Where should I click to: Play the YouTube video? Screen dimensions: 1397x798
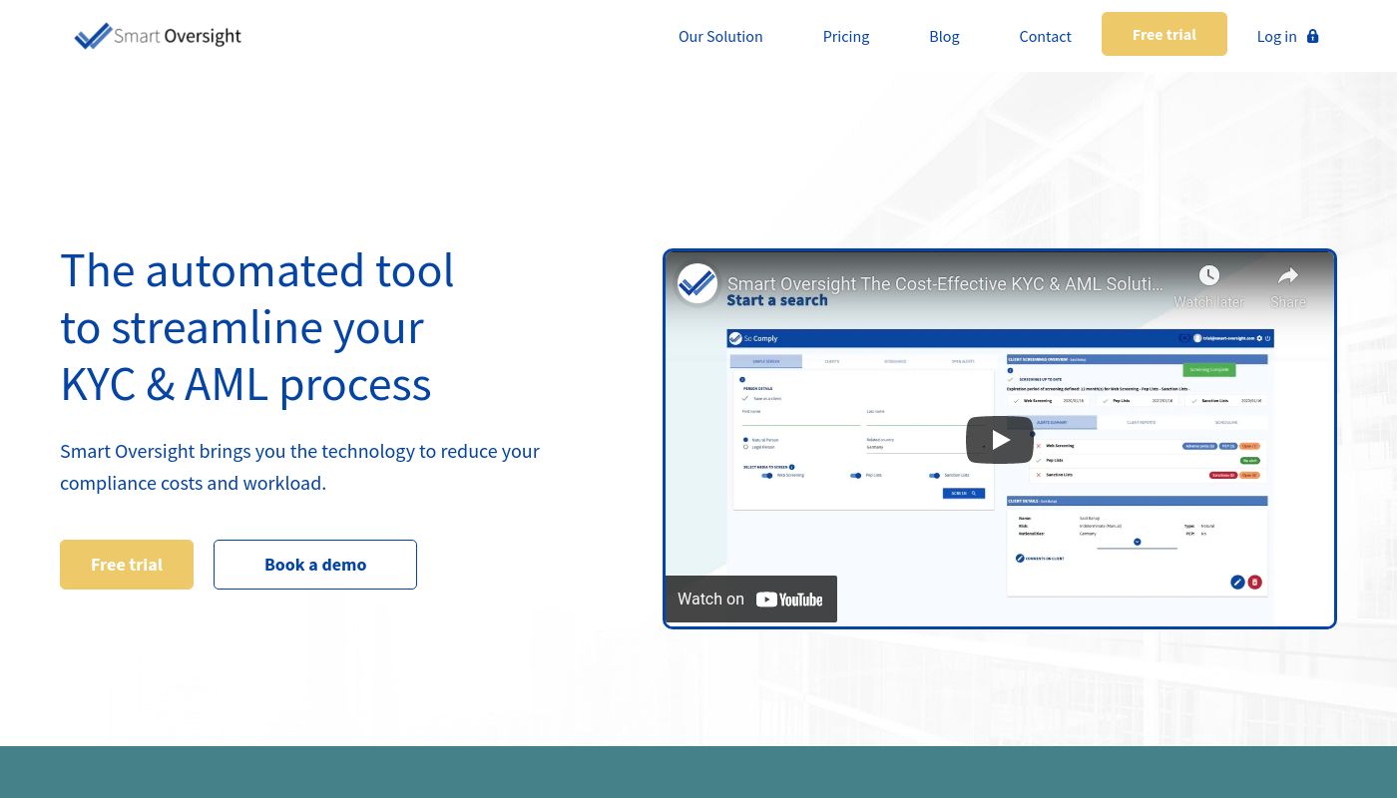[1000, 440]
